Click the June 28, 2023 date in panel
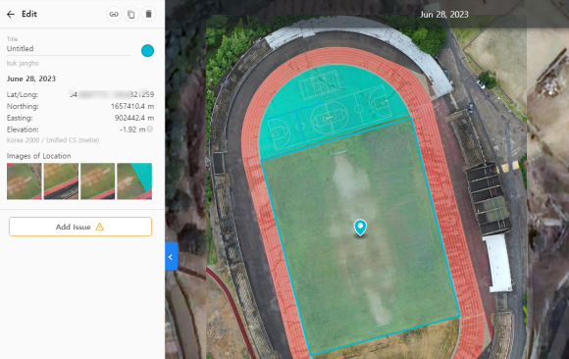 (31, 78)
